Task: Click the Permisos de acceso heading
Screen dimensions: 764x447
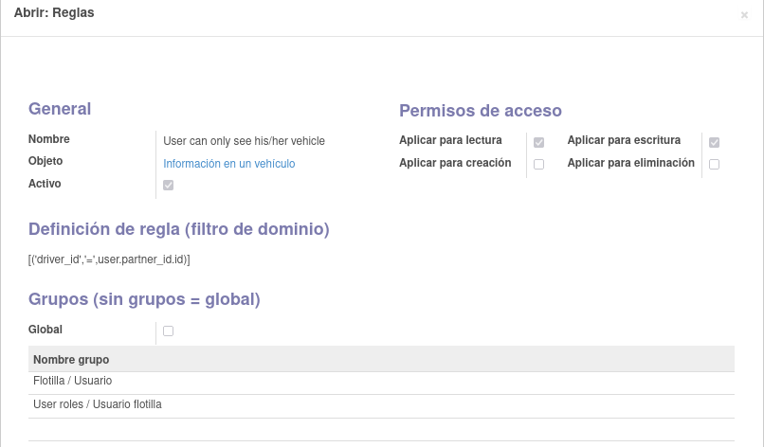Action: (481, 111)
